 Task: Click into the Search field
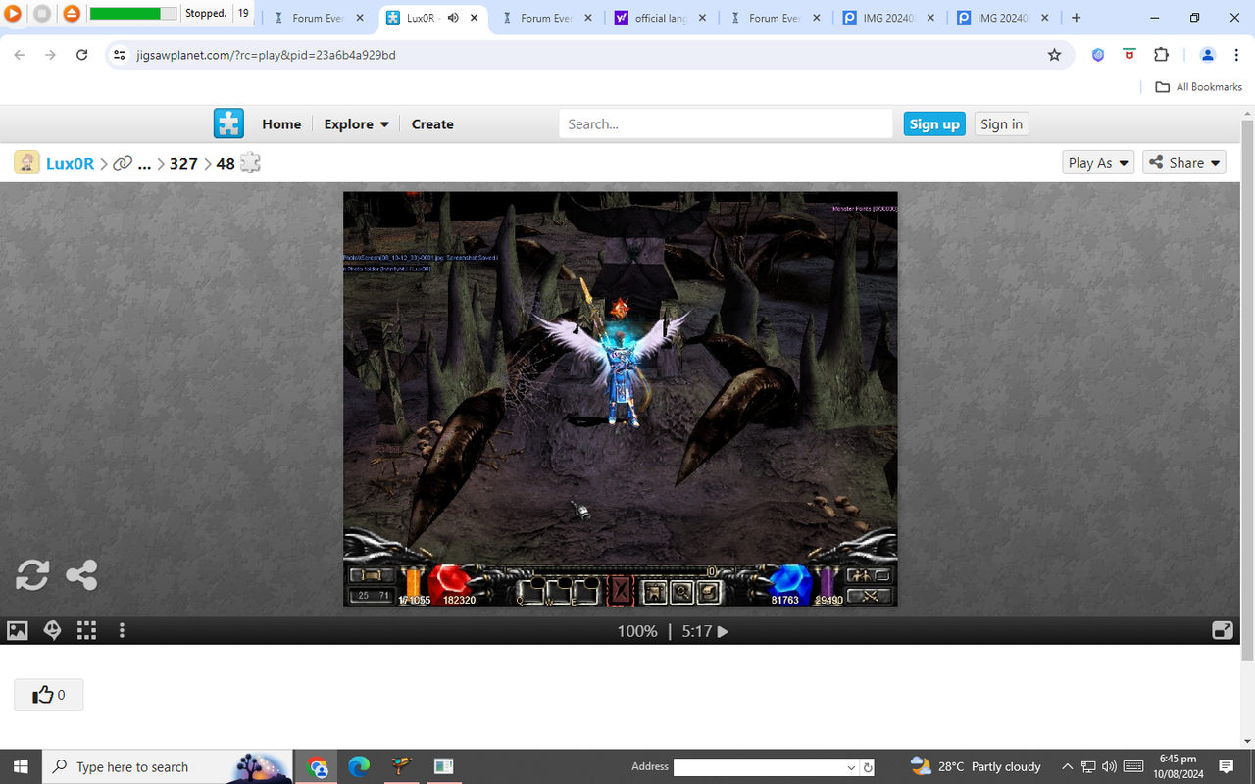point(726,123)
